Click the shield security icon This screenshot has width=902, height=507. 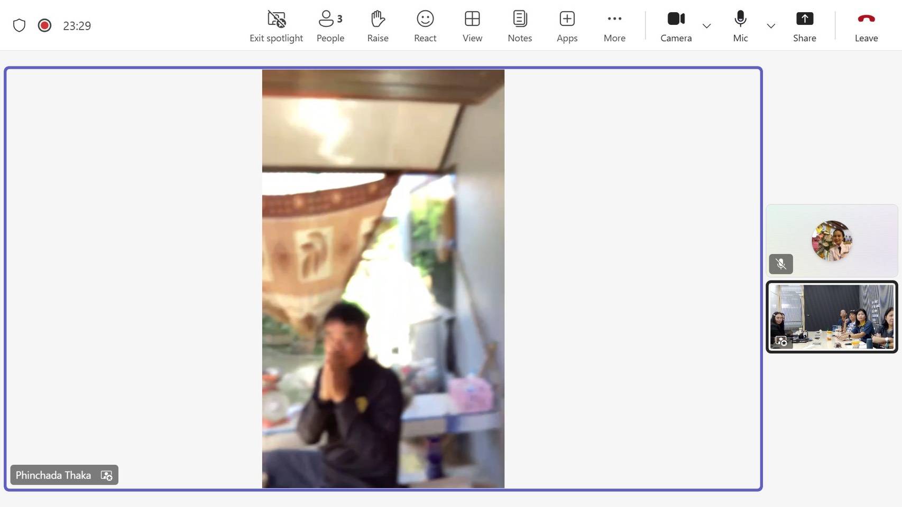click(x=19, y=25)
